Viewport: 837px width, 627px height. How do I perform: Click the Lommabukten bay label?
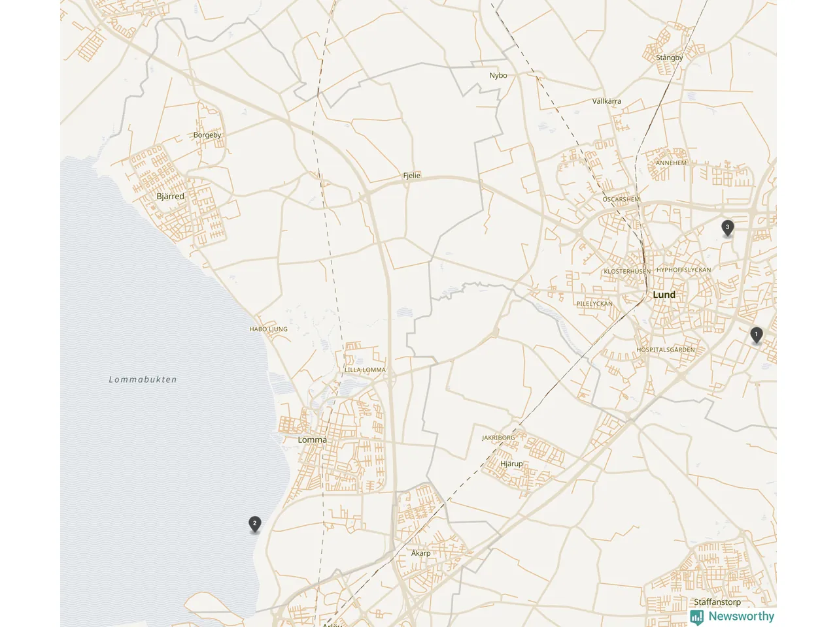pos(143,379)
